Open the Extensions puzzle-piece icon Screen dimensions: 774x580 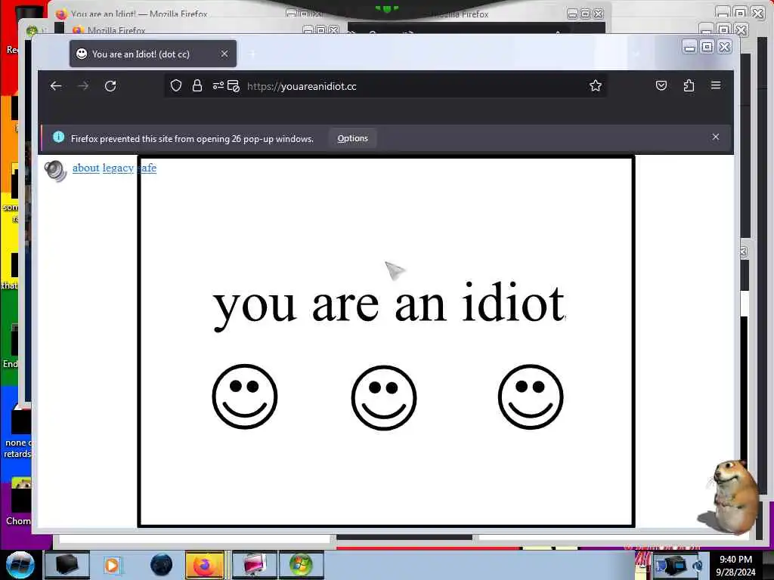(x=689, y=86)
